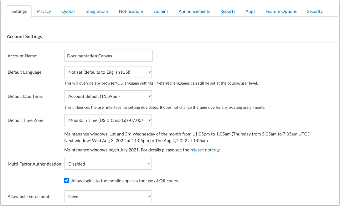Open the Reports tab
Viewport: 340px width, 206px height.
pos(228,11)
